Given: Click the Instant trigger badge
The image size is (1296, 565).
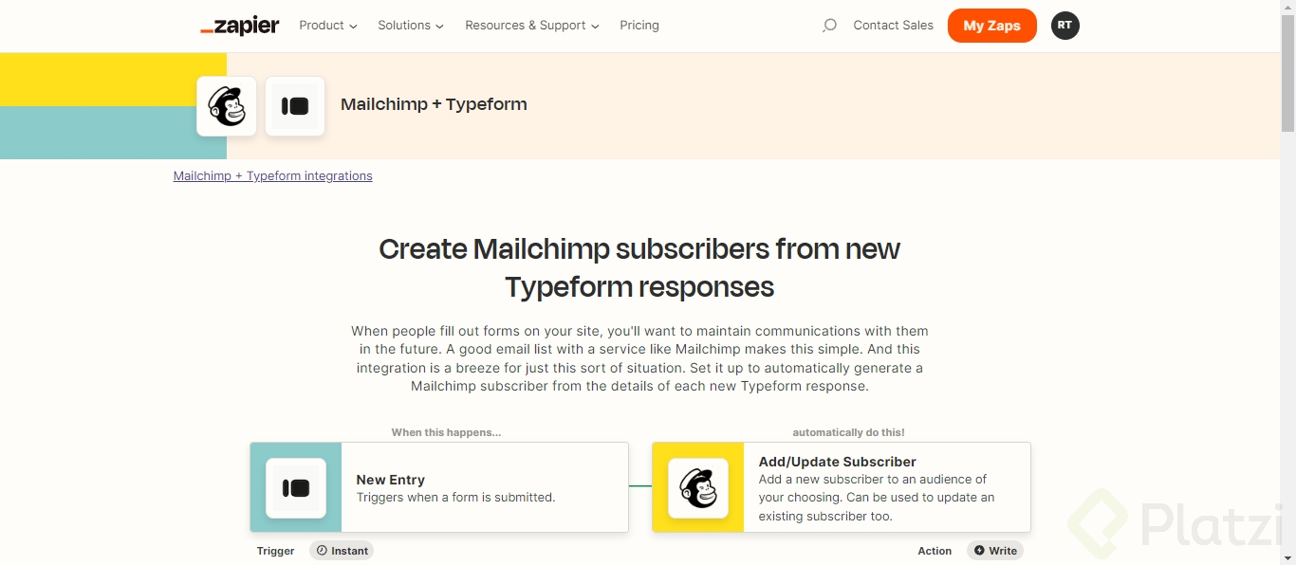Looking at the screenshot, I should 342,551.
